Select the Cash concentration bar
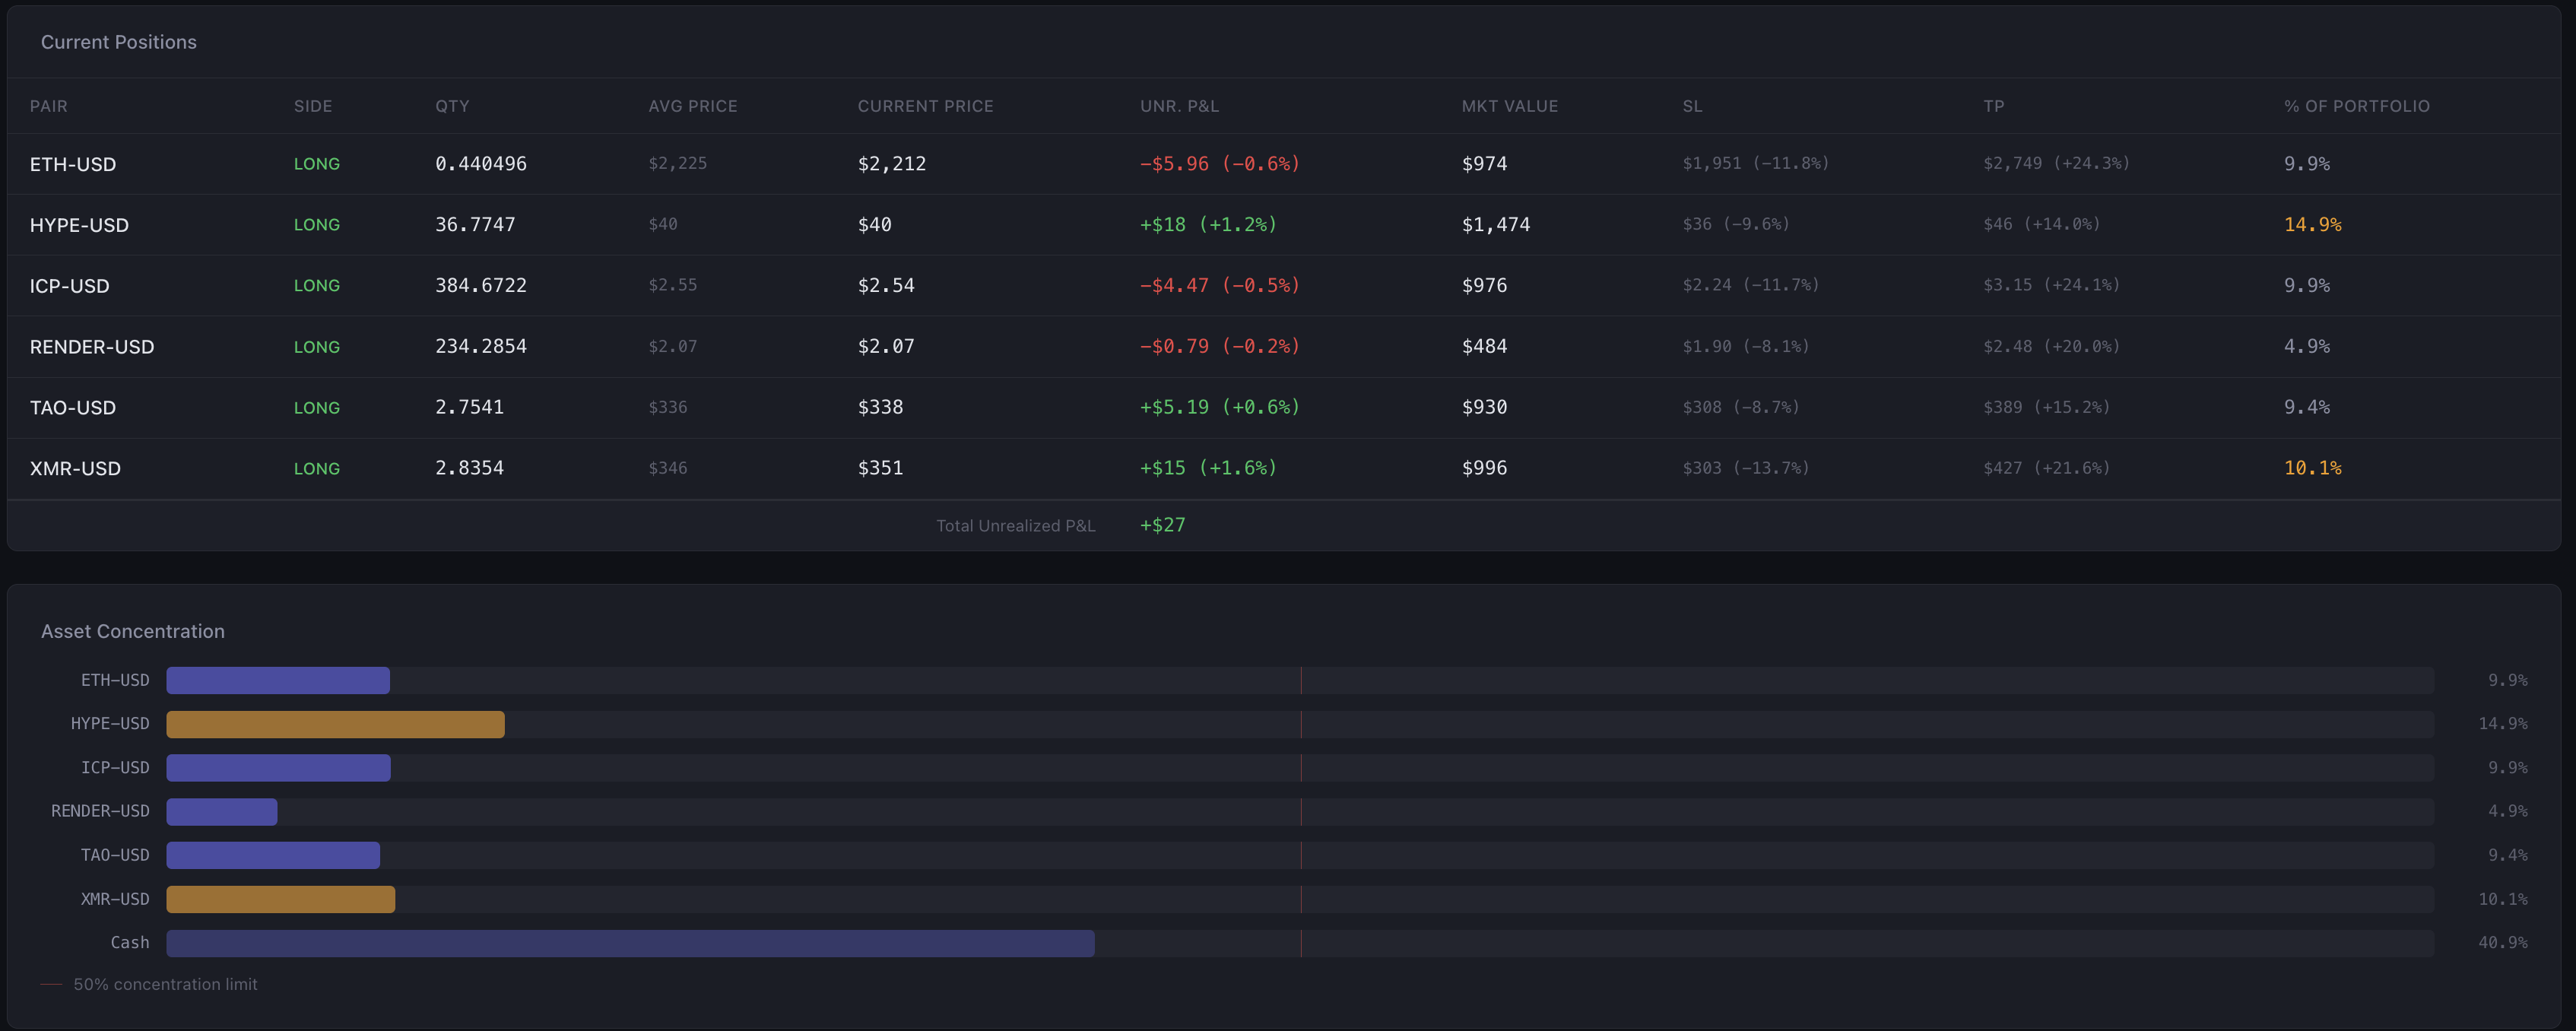 [630, 942]
